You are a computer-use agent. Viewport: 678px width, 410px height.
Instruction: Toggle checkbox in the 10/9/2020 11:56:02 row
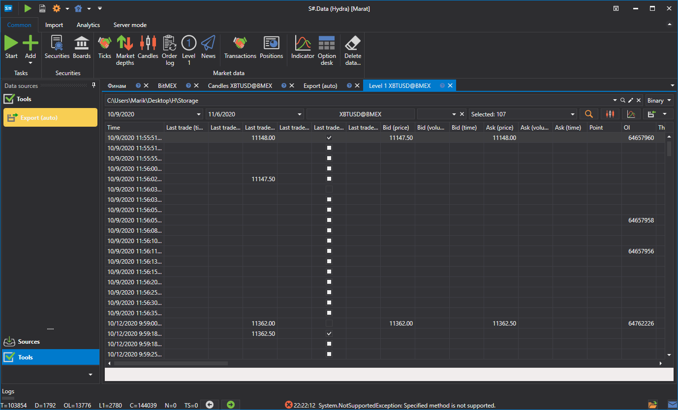(x=329, y=179)
